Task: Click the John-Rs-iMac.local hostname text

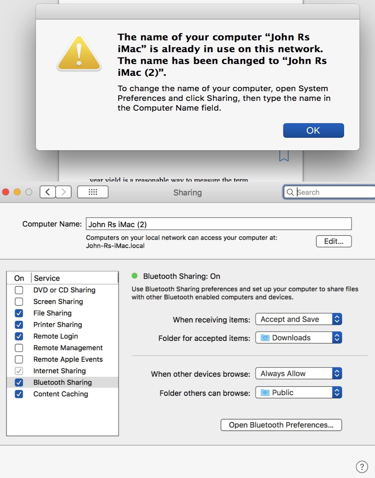Action: 115,246
